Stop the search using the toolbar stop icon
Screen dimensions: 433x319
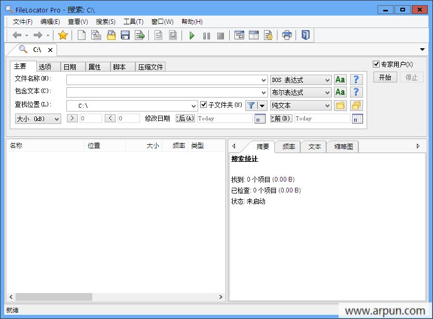pyautogui.click(x=220, y=35)
